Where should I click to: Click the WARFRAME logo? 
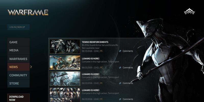[28, 12]
